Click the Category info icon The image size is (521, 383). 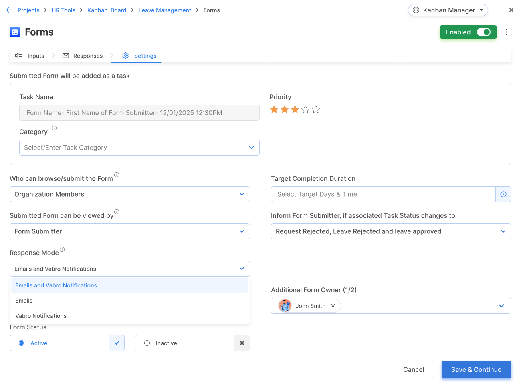click(x=54, y=128)
